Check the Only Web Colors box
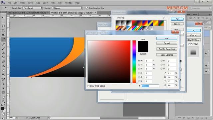213x120 pixels. (89, 86)
